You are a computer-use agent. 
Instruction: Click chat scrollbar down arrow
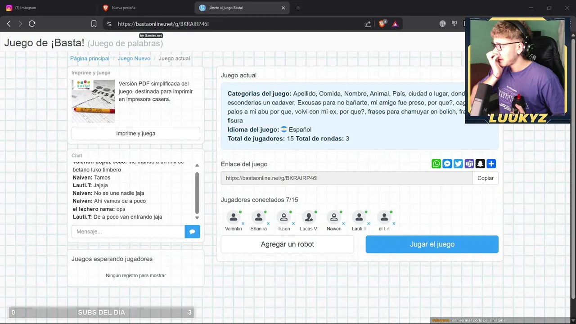[x=197, y=218]
